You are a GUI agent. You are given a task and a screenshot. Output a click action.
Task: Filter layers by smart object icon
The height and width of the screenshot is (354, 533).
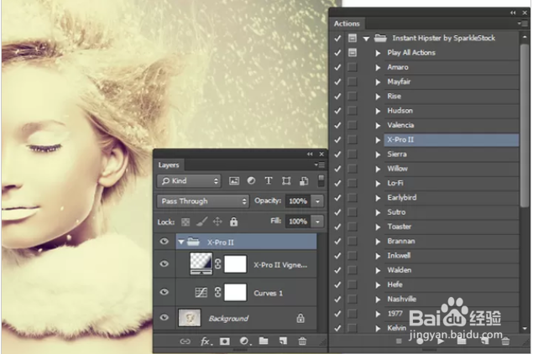(304, 180)
